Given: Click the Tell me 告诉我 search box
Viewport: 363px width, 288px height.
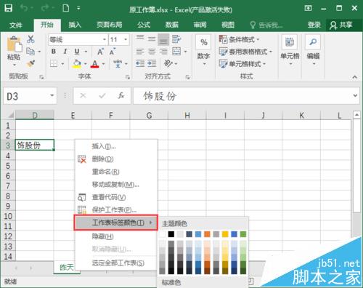Looking at the screenshot, I should (266, 25).
